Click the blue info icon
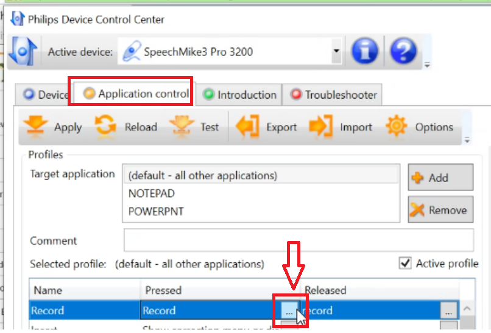 click(x=365, y=52)
